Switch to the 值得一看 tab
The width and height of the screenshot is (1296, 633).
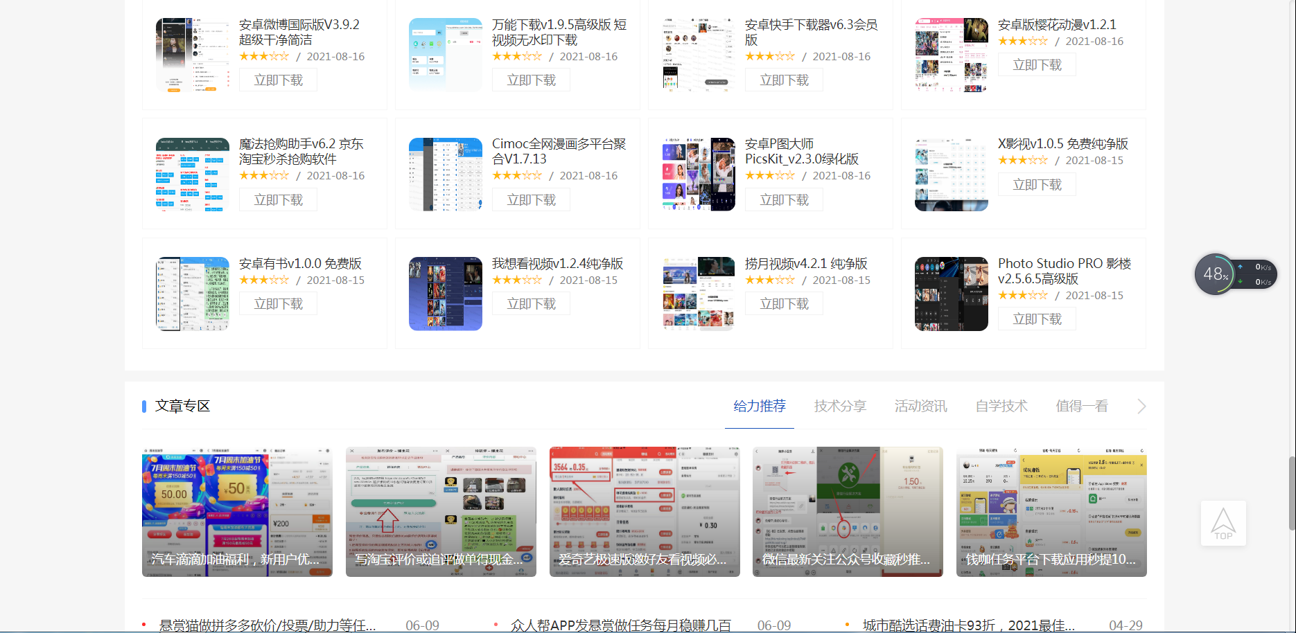tap(1082, 406)
